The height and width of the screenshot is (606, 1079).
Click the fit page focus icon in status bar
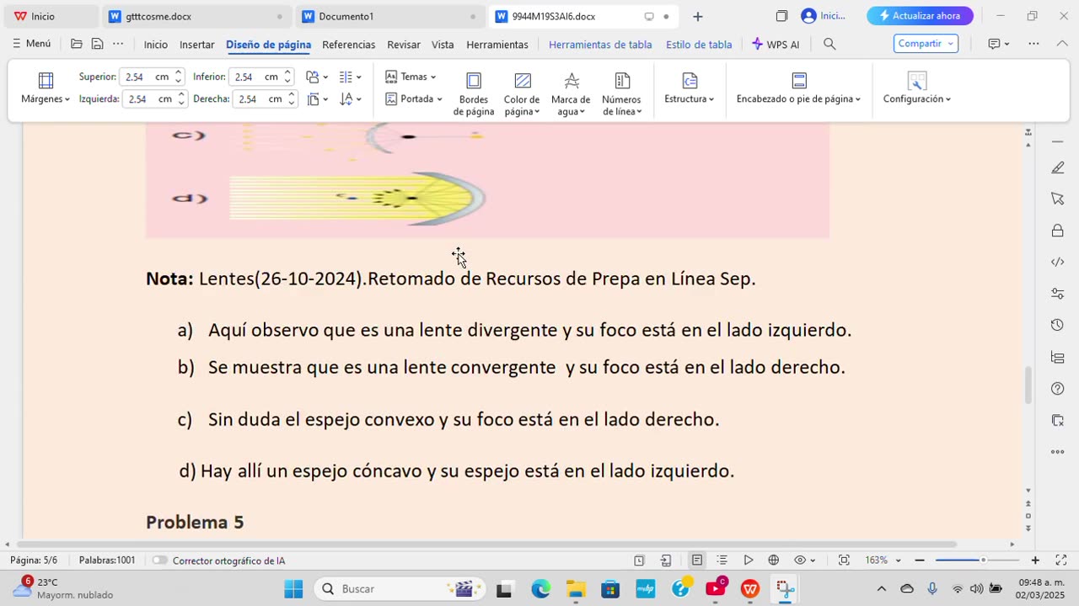click(844, 561)
